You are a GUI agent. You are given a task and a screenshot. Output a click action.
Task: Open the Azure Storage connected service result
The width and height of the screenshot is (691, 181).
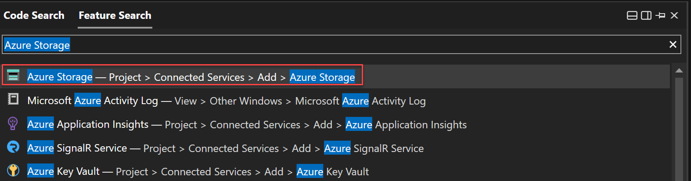336,76
